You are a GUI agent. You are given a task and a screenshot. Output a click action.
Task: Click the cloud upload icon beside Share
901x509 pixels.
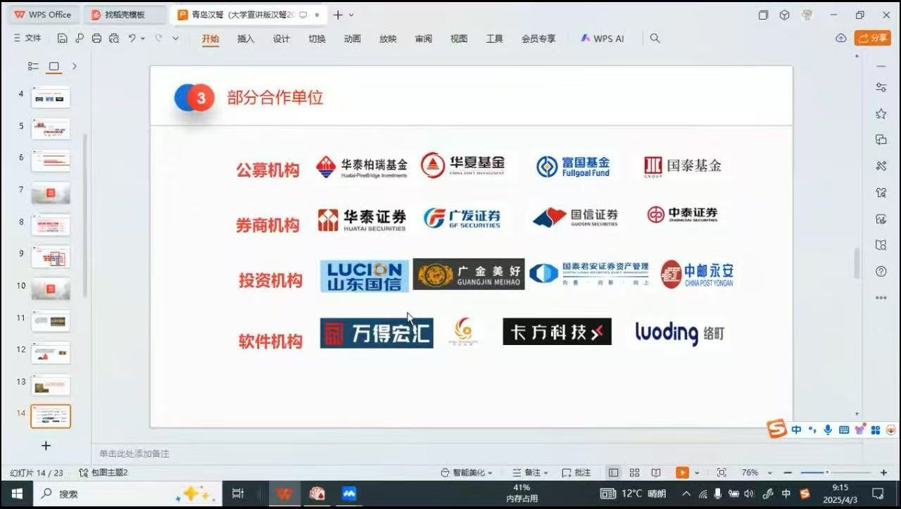(840, 39)
